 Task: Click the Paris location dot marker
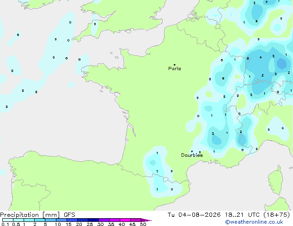[175, 65]
